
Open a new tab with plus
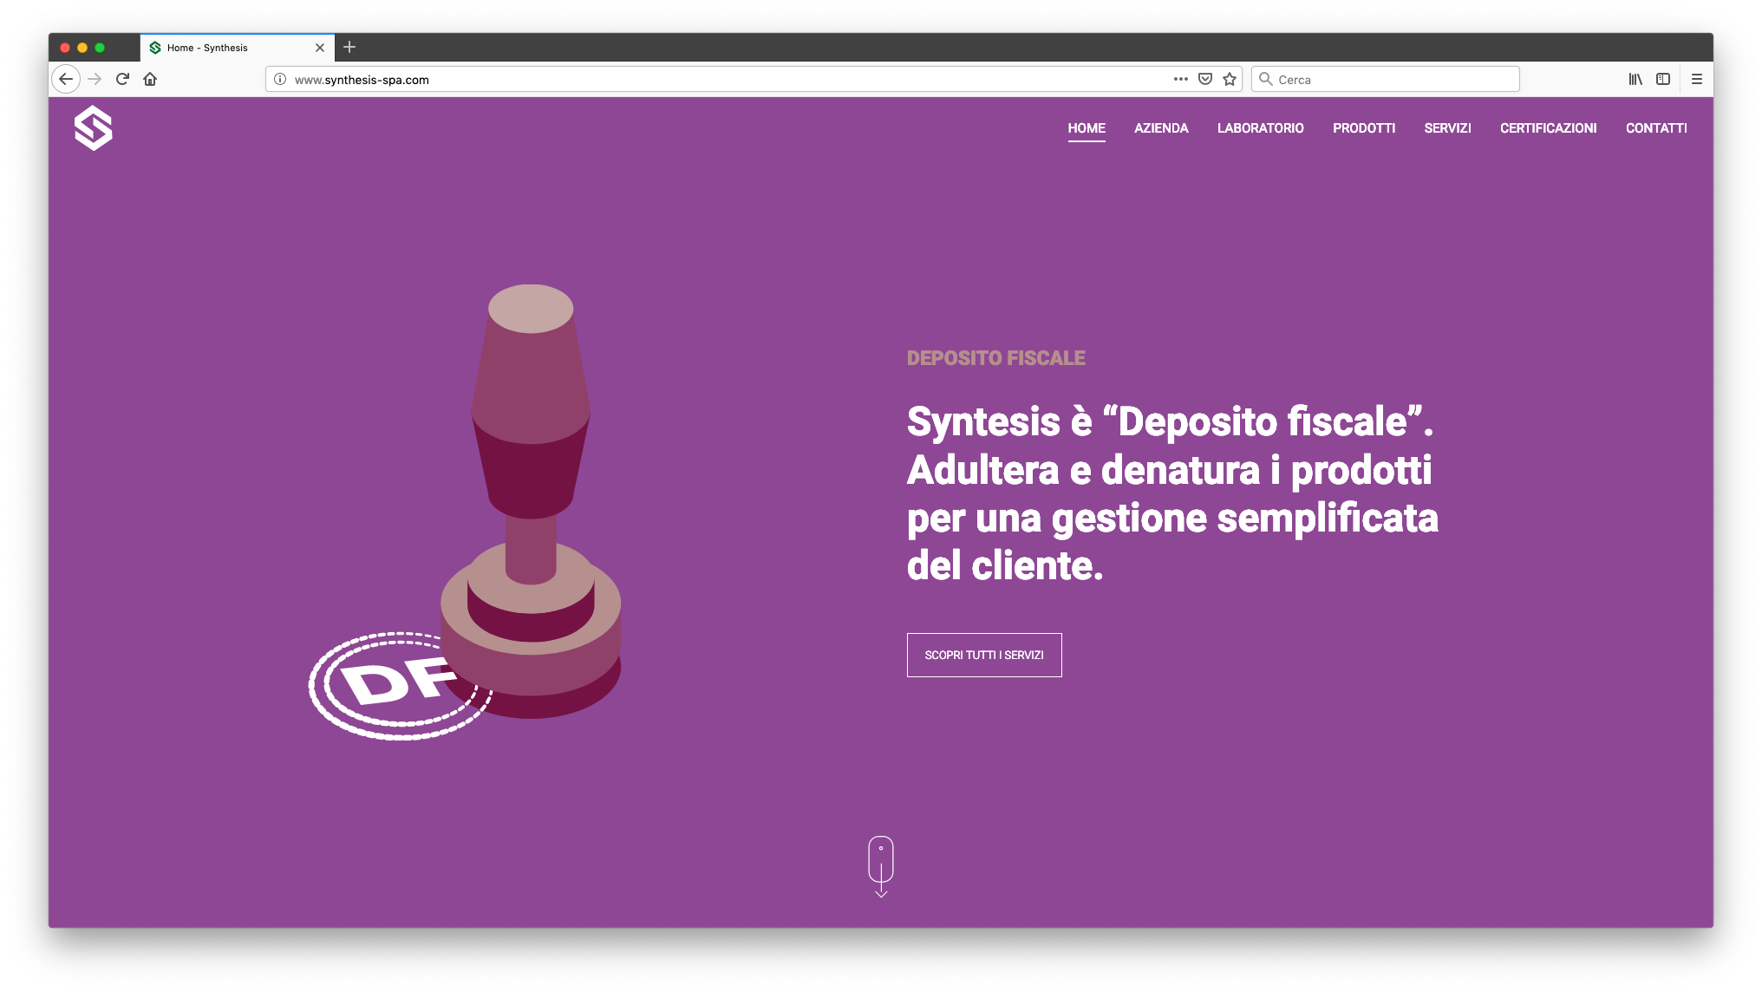[349, 47]
